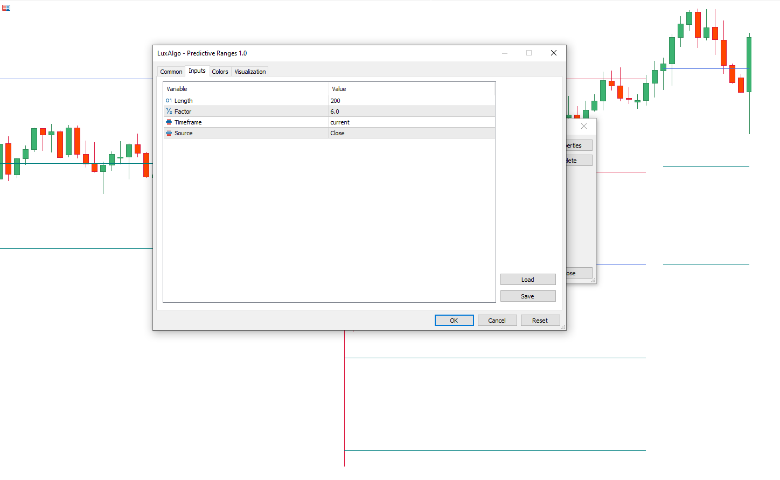Close the Predictive Ranges dialog with X
The width and height of the screenshot is (780, 480).
click(x=553, y=53)
